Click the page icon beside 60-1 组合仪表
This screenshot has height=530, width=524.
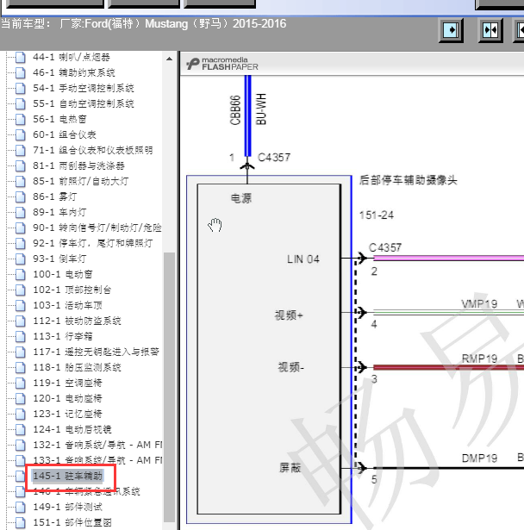[x=21, y=134]
